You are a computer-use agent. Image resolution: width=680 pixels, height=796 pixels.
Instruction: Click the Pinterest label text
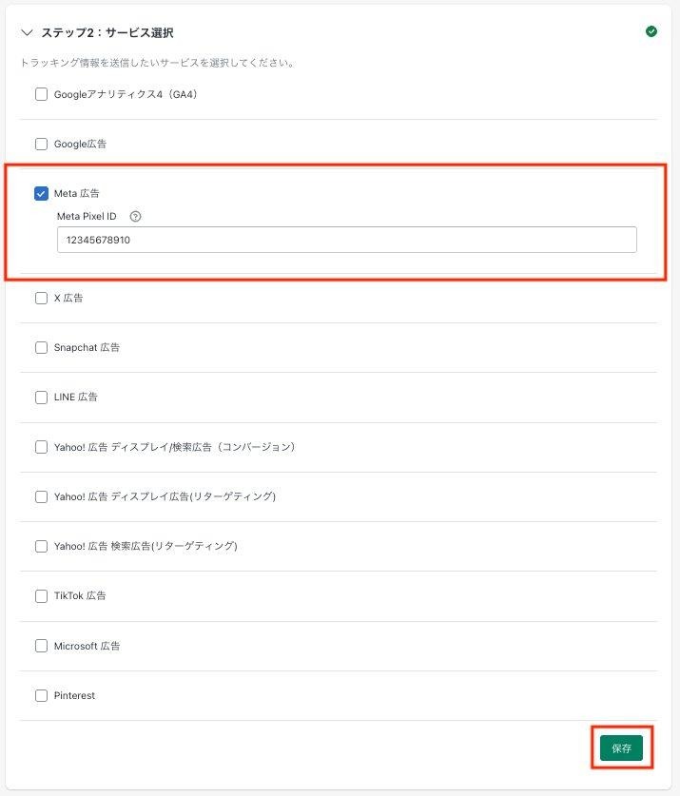pyautogui.click(x=74, y=695)
